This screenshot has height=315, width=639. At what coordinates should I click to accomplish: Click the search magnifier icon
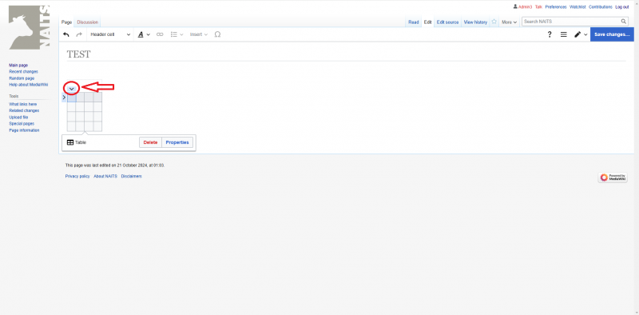coord(624,22)
